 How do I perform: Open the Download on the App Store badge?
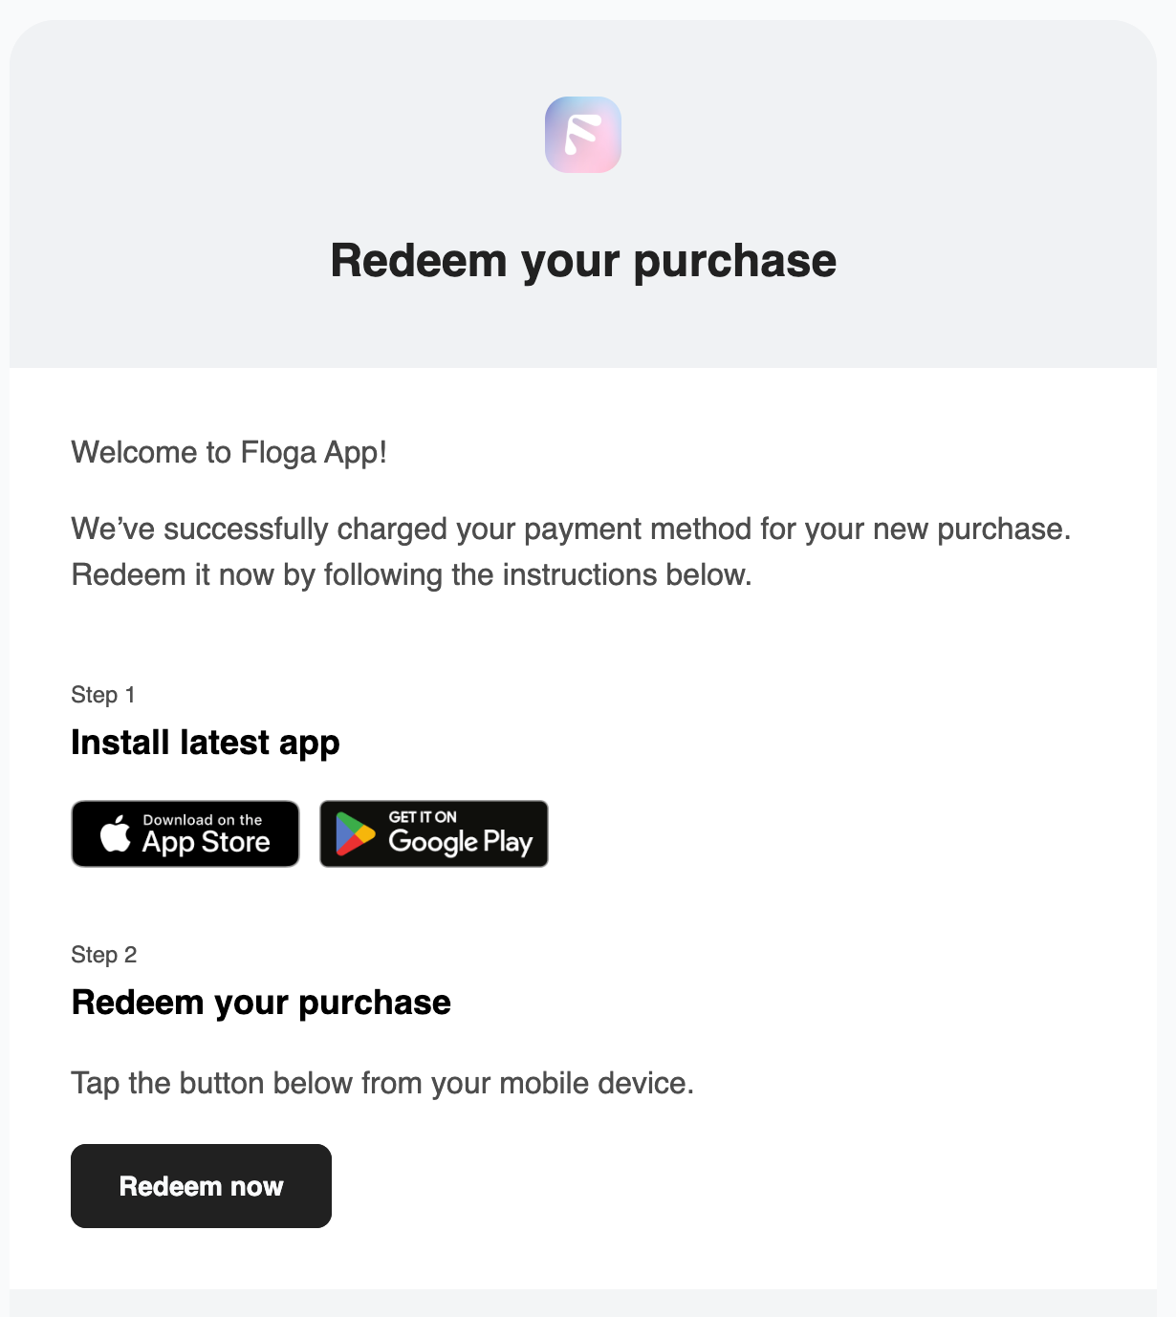(x=185, y=834)
